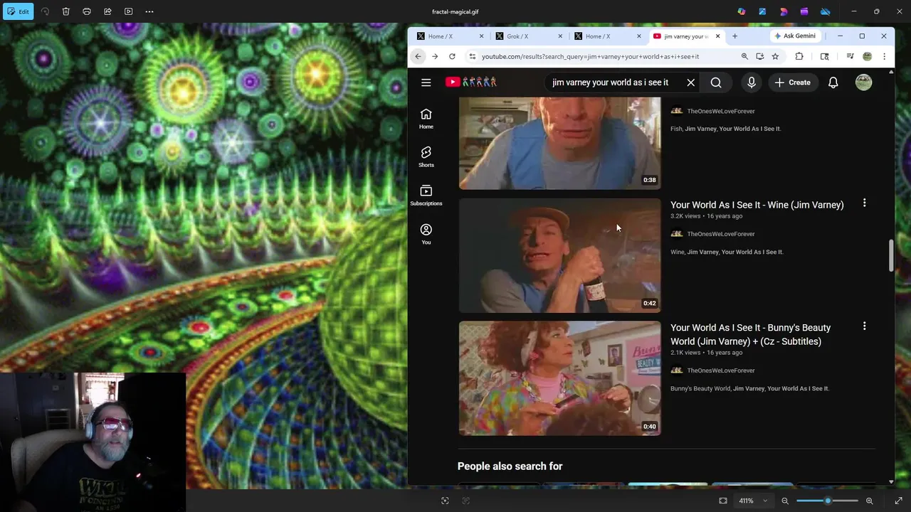Click the Wine video thumbnail with 0:42 duration

559,255
